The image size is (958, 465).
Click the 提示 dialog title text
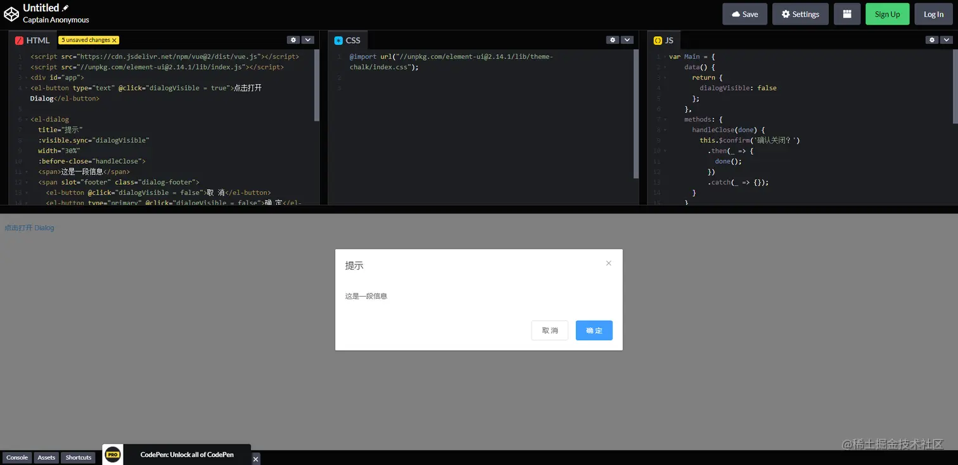point(354,266)
